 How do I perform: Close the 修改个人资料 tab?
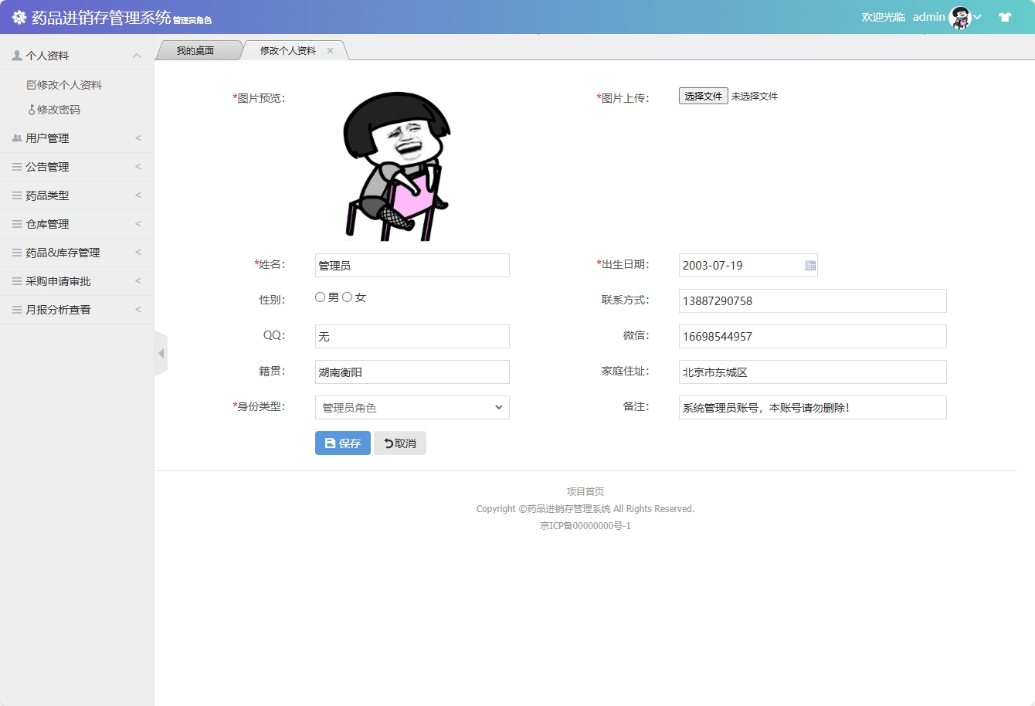[x=331, y=49]
